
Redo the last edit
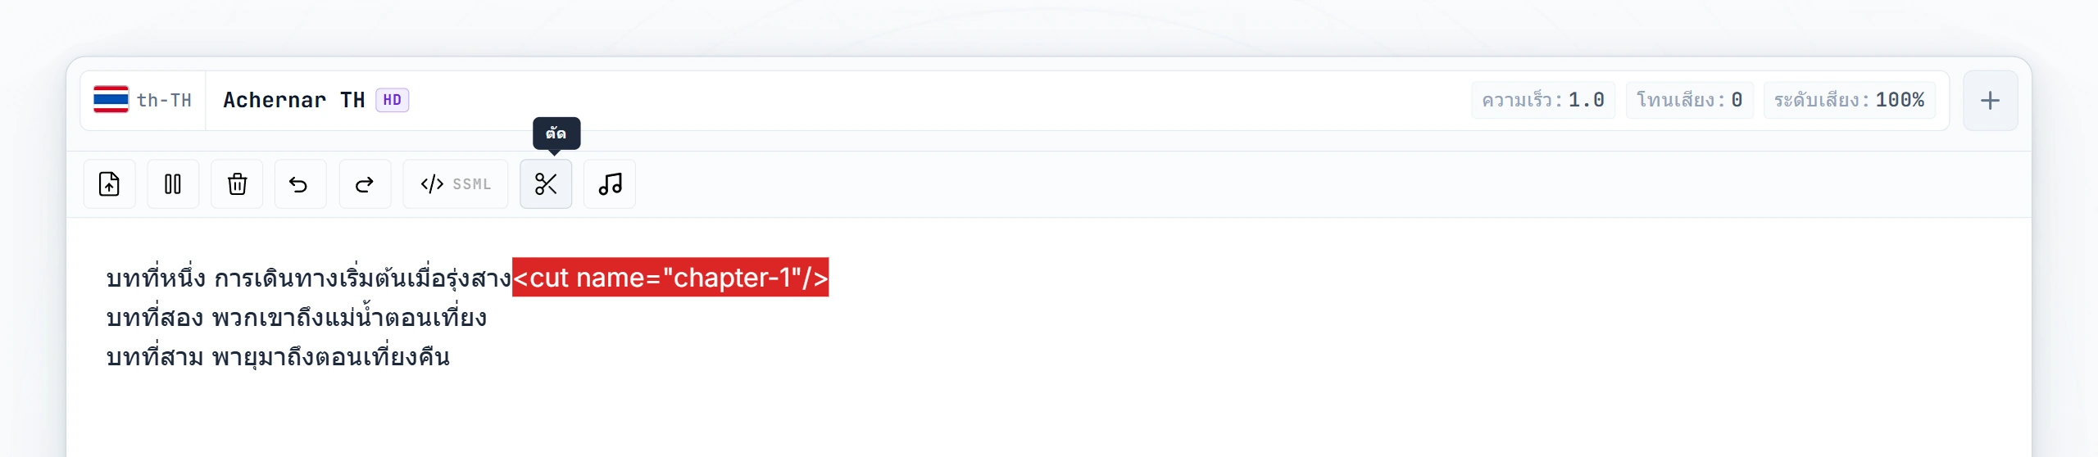coord(365,184)
